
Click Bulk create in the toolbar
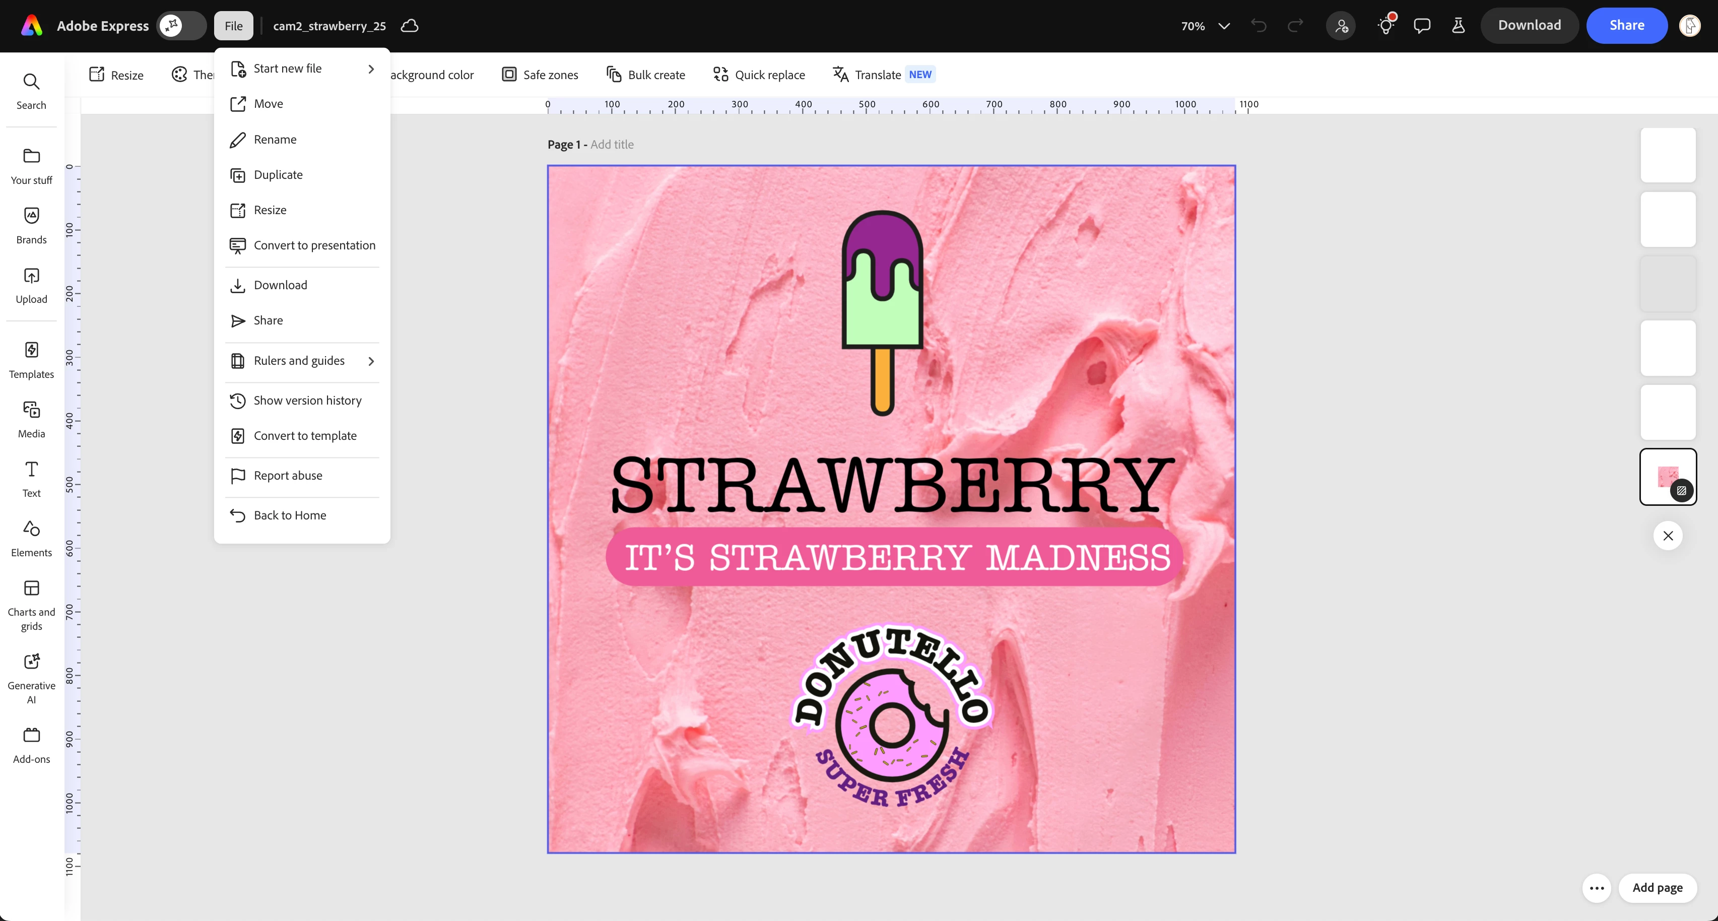645,75
